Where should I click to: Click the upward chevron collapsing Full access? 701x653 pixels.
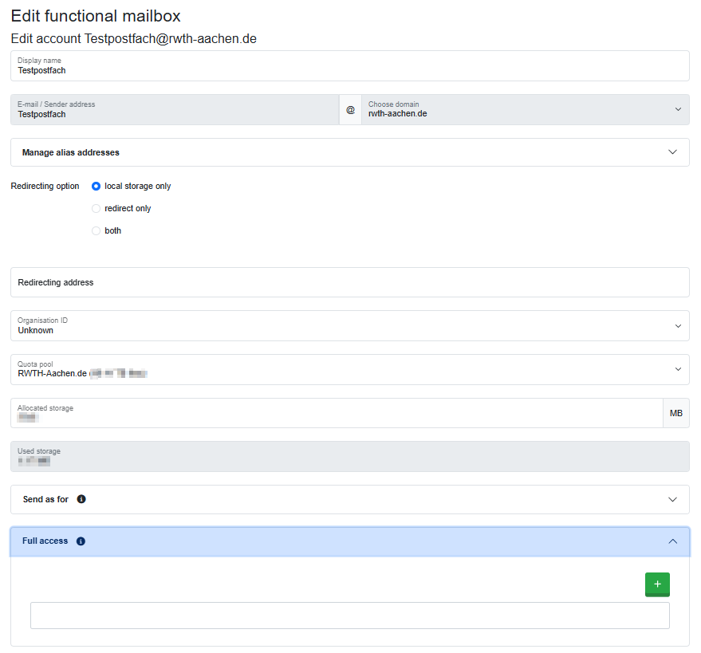click(674, 541)
